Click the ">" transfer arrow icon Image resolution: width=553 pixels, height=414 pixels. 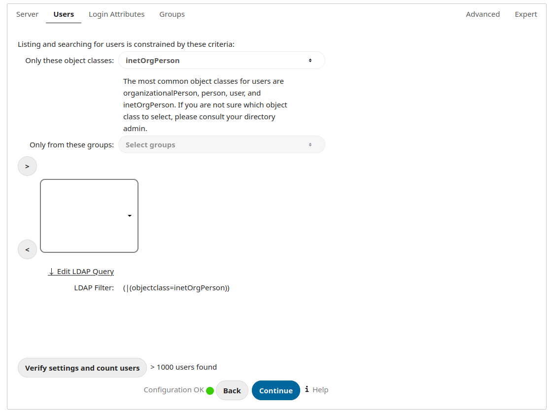(27, 166)
